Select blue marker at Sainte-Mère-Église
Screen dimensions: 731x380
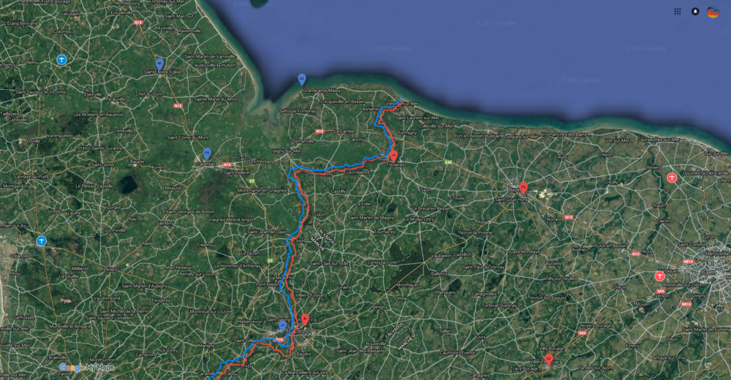click(x=159, y=64)
